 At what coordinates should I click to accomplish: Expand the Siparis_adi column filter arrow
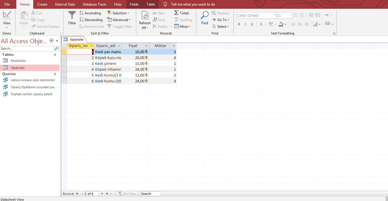pos(119,46)
